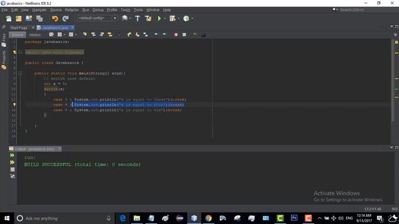
Task: Click the Save All toolbar icon
Action: [x=39, y=19]
